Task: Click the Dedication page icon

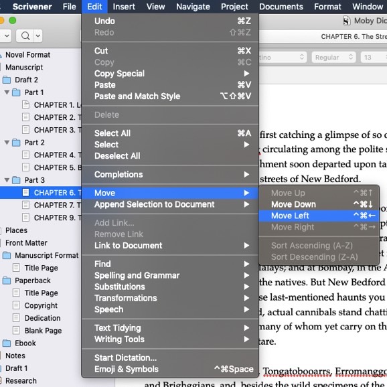Action: coord(16,318)
